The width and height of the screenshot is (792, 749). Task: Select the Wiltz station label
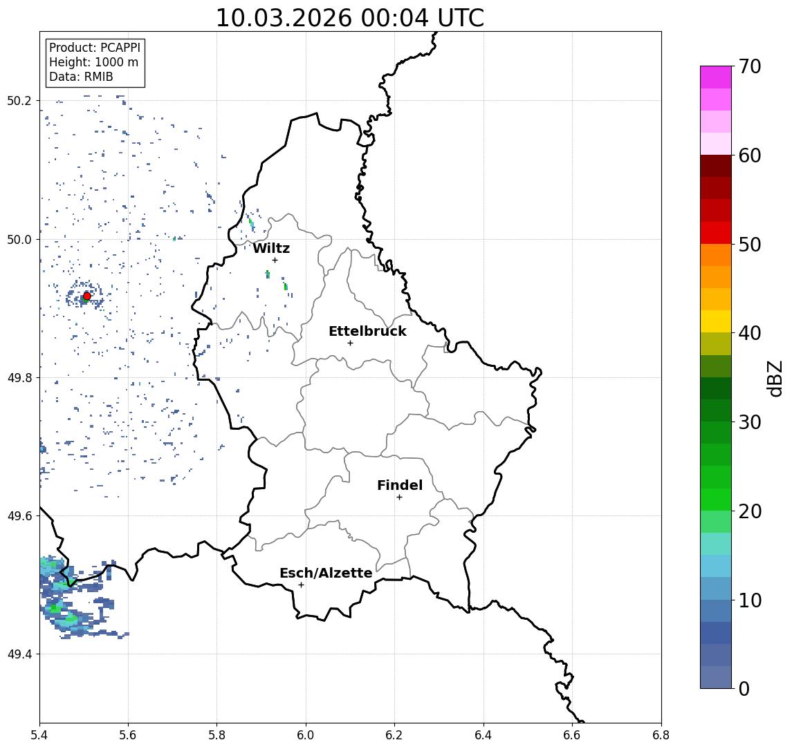coord(271,248)
